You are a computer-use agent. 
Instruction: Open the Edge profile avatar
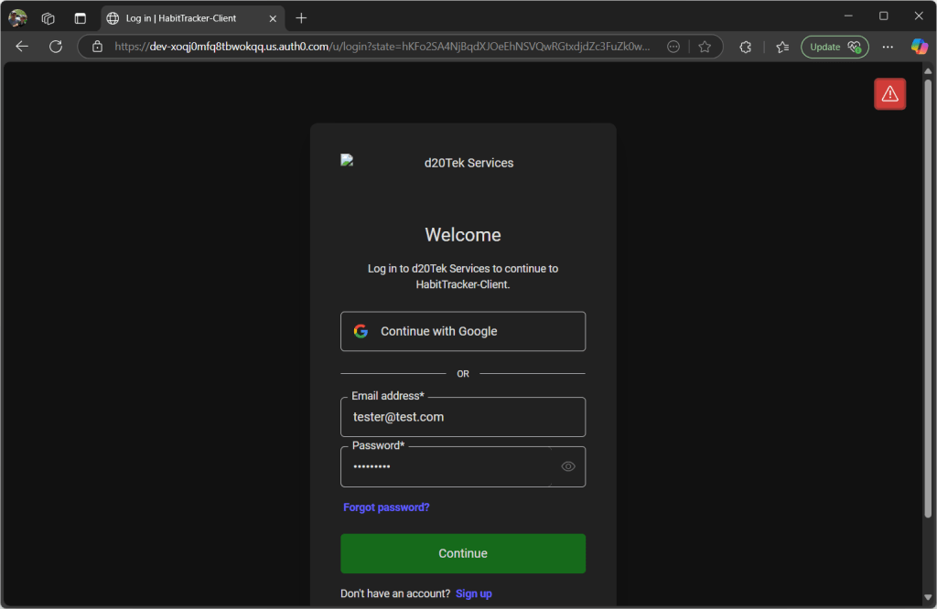point(17,18)
